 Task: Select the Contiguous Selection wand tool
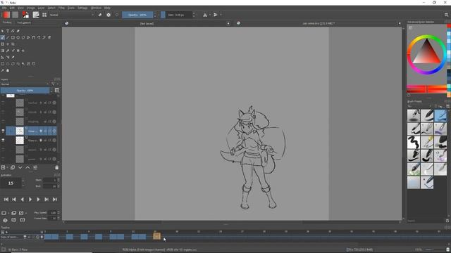point(23,64)
